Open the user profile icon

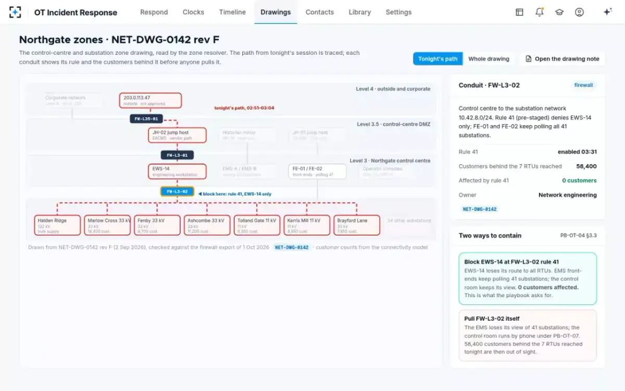579,12
